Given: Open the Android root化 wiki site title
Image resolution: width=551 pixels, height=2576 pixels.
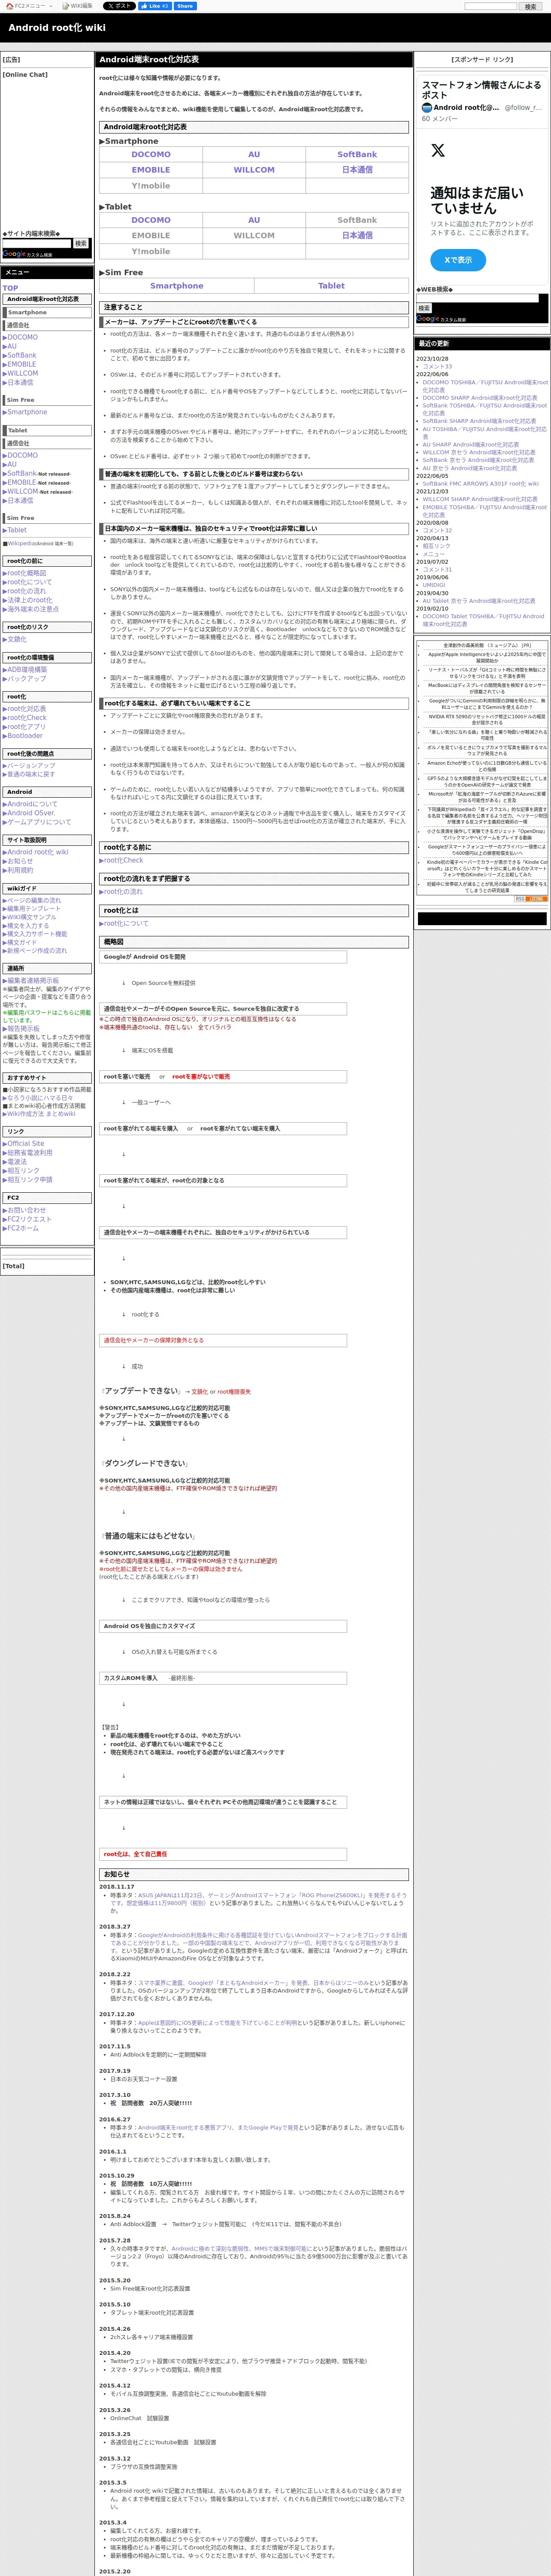Looking at the screenshot, I should (x=57, y=28).
